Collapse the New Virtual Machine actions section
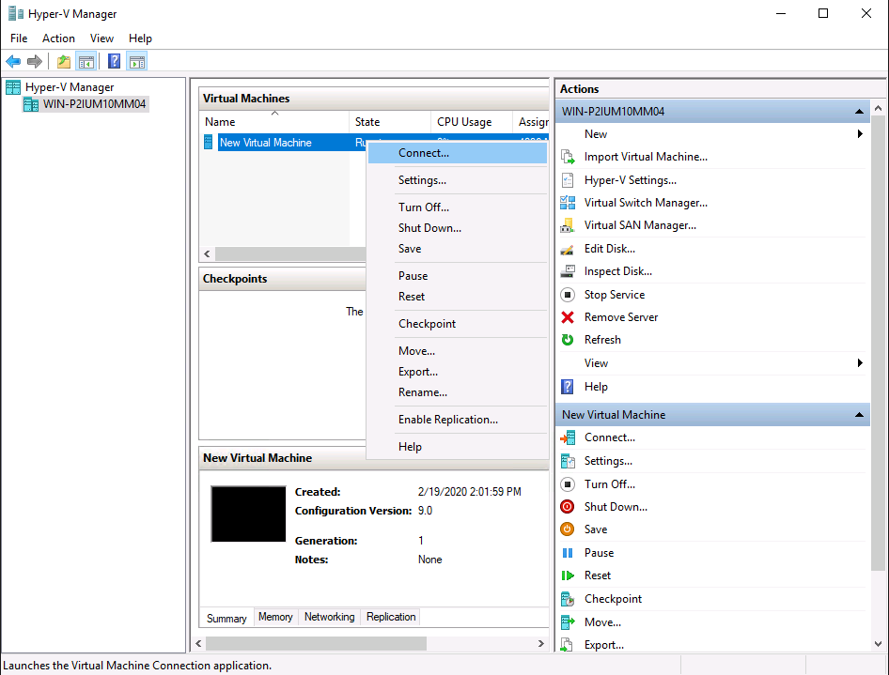Screen dimensions: 889x675 (859, 415)
